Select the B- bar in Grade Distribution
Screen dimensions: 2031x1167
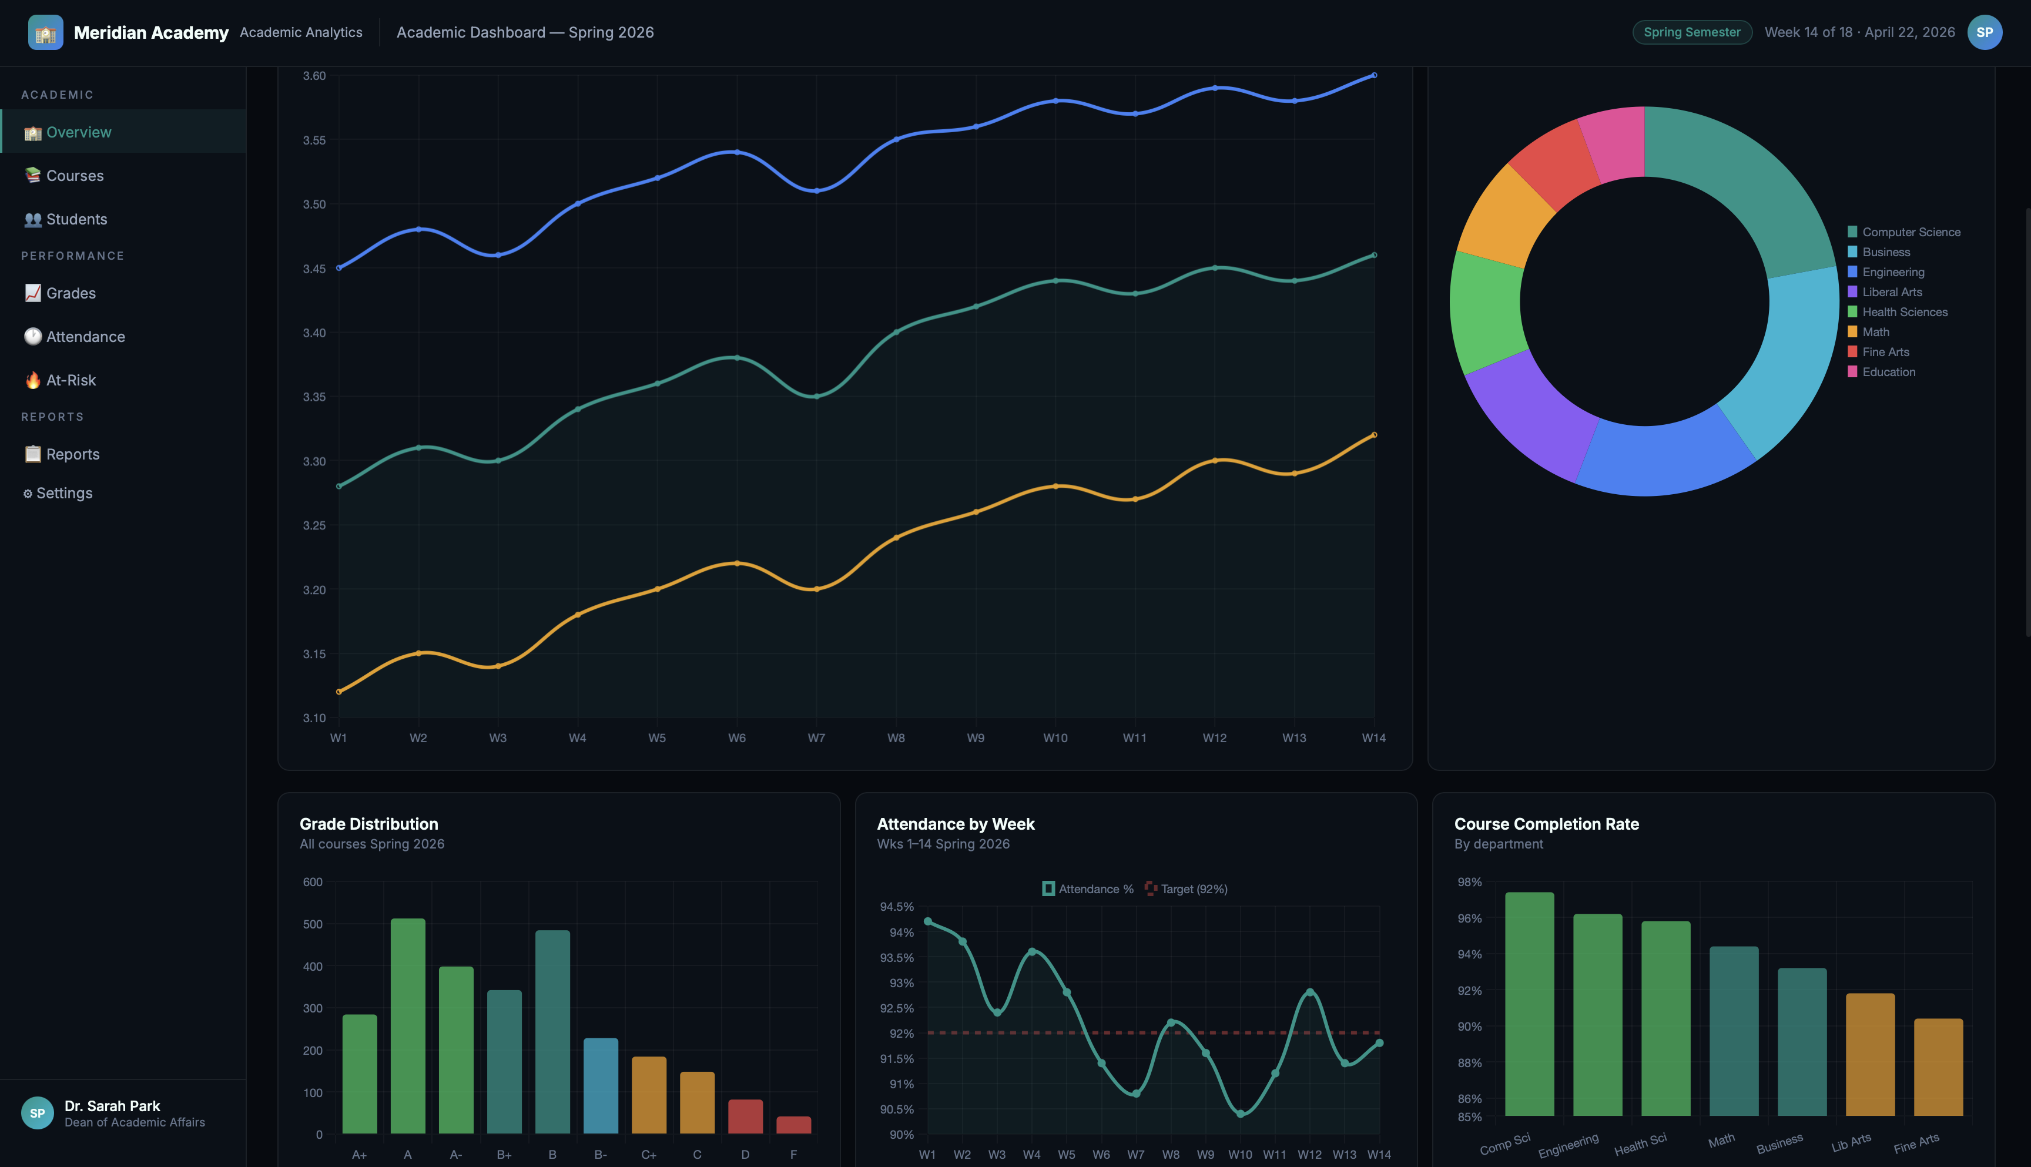[x=601, y=1086]
